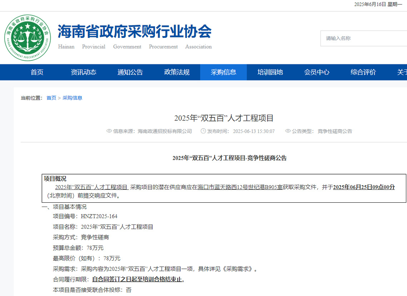Image resolution: width=407 pixels, height=296 pixels.
Task: Click the article heading 2025年“双五百”人才工程项目
Action: coord(224,118)
